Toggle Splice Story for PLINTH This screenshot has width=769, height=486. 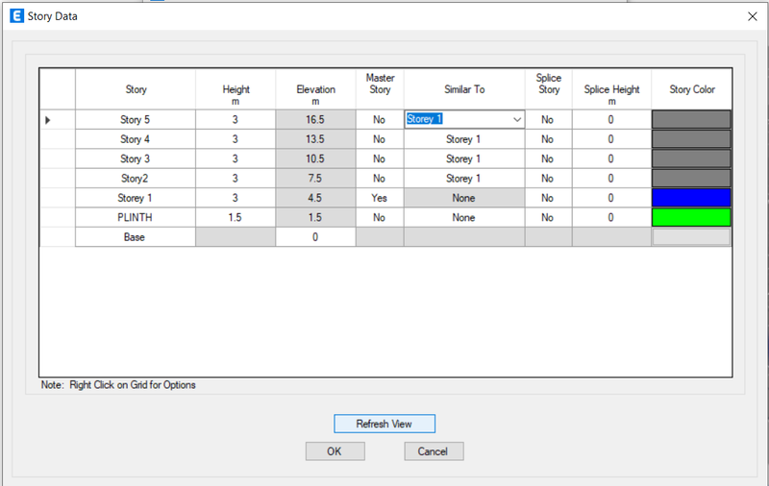tap(548, 217)
